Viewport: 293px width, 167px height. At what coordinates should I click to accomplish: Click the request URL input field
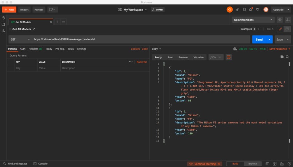pyautogui.click(x=141, y=39)
